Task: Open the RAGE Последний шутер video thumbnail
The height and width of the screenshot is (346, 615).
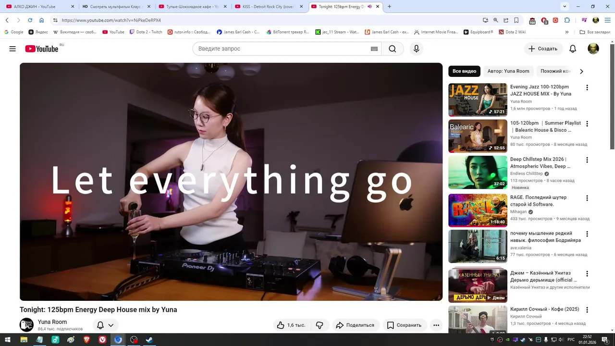Action: pos(478,210)
